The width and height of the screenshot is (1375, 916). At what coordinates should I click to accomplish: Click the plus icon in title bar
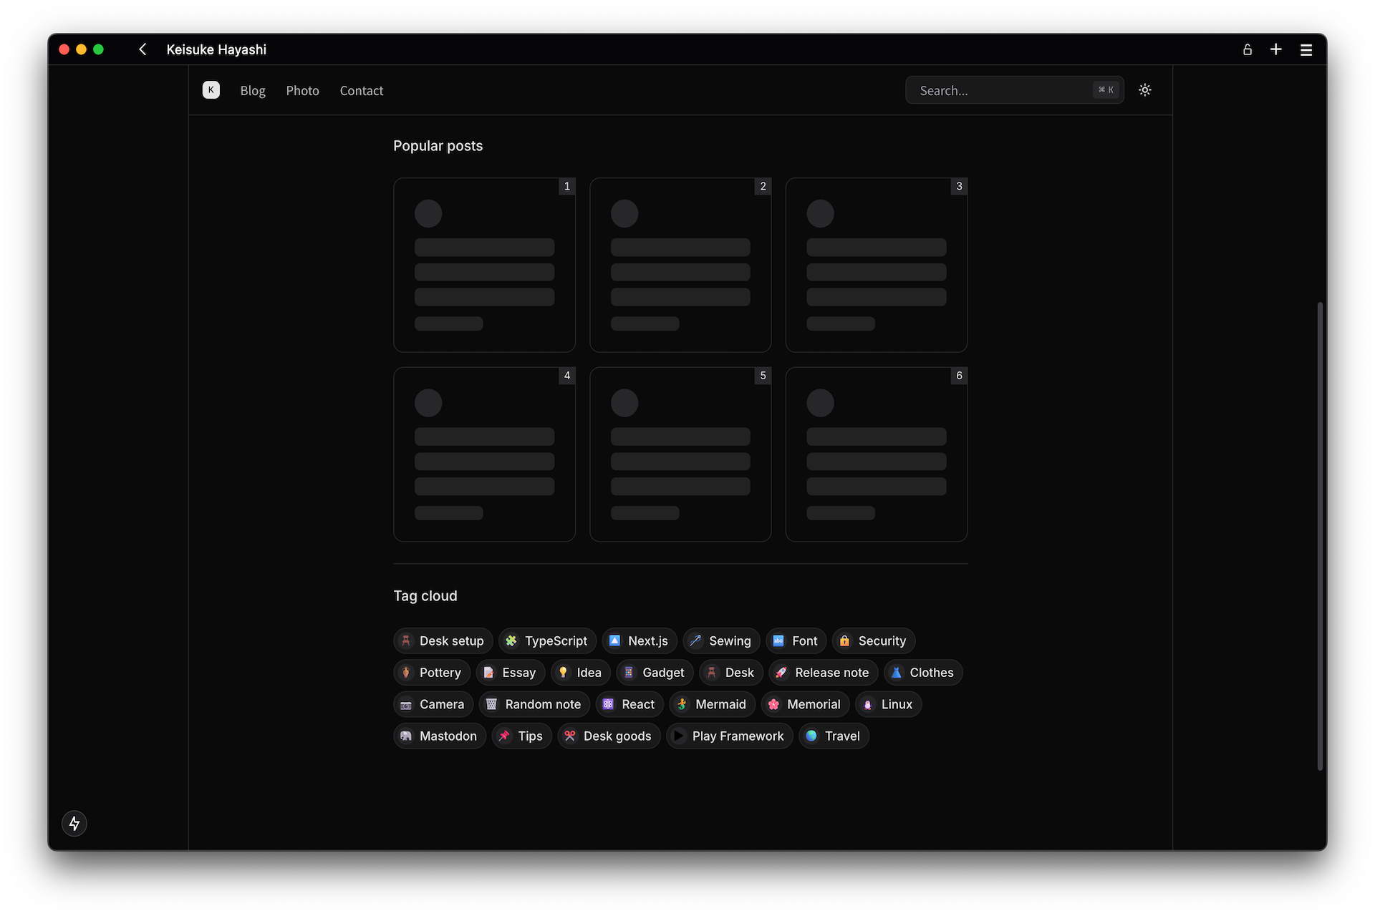coord(1275,49)
